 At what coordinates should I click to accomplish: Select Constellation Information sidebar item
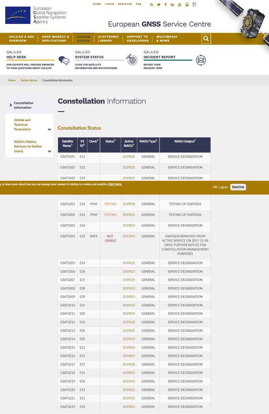click(29, 105)
